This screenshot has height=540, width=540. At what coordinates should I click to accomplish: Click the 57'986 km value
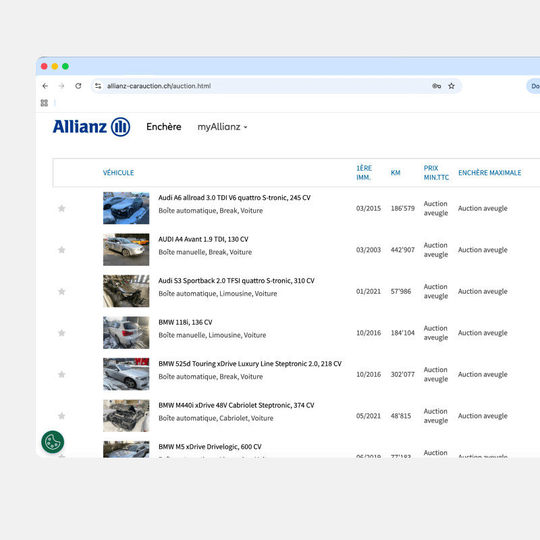coord(401,292)
